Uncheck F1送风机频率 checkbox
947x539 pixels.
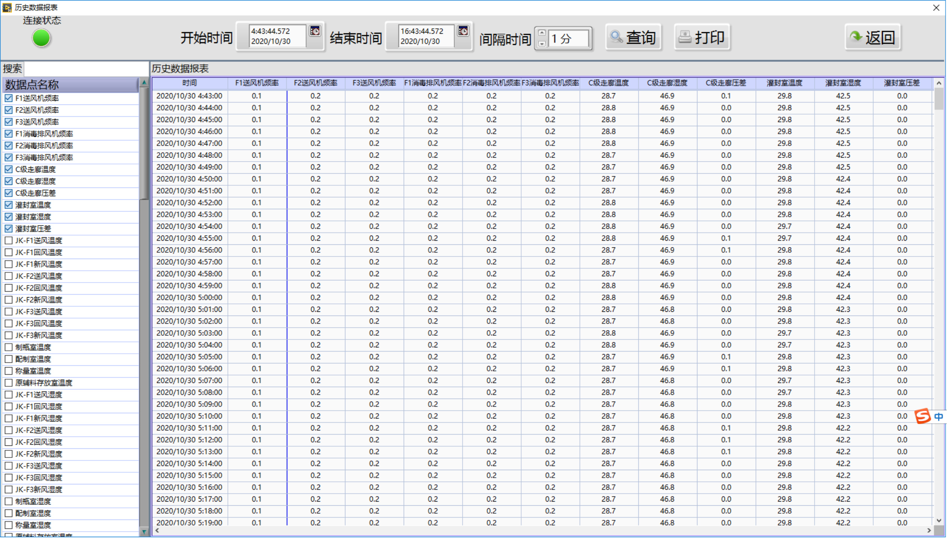pos(9,98)
